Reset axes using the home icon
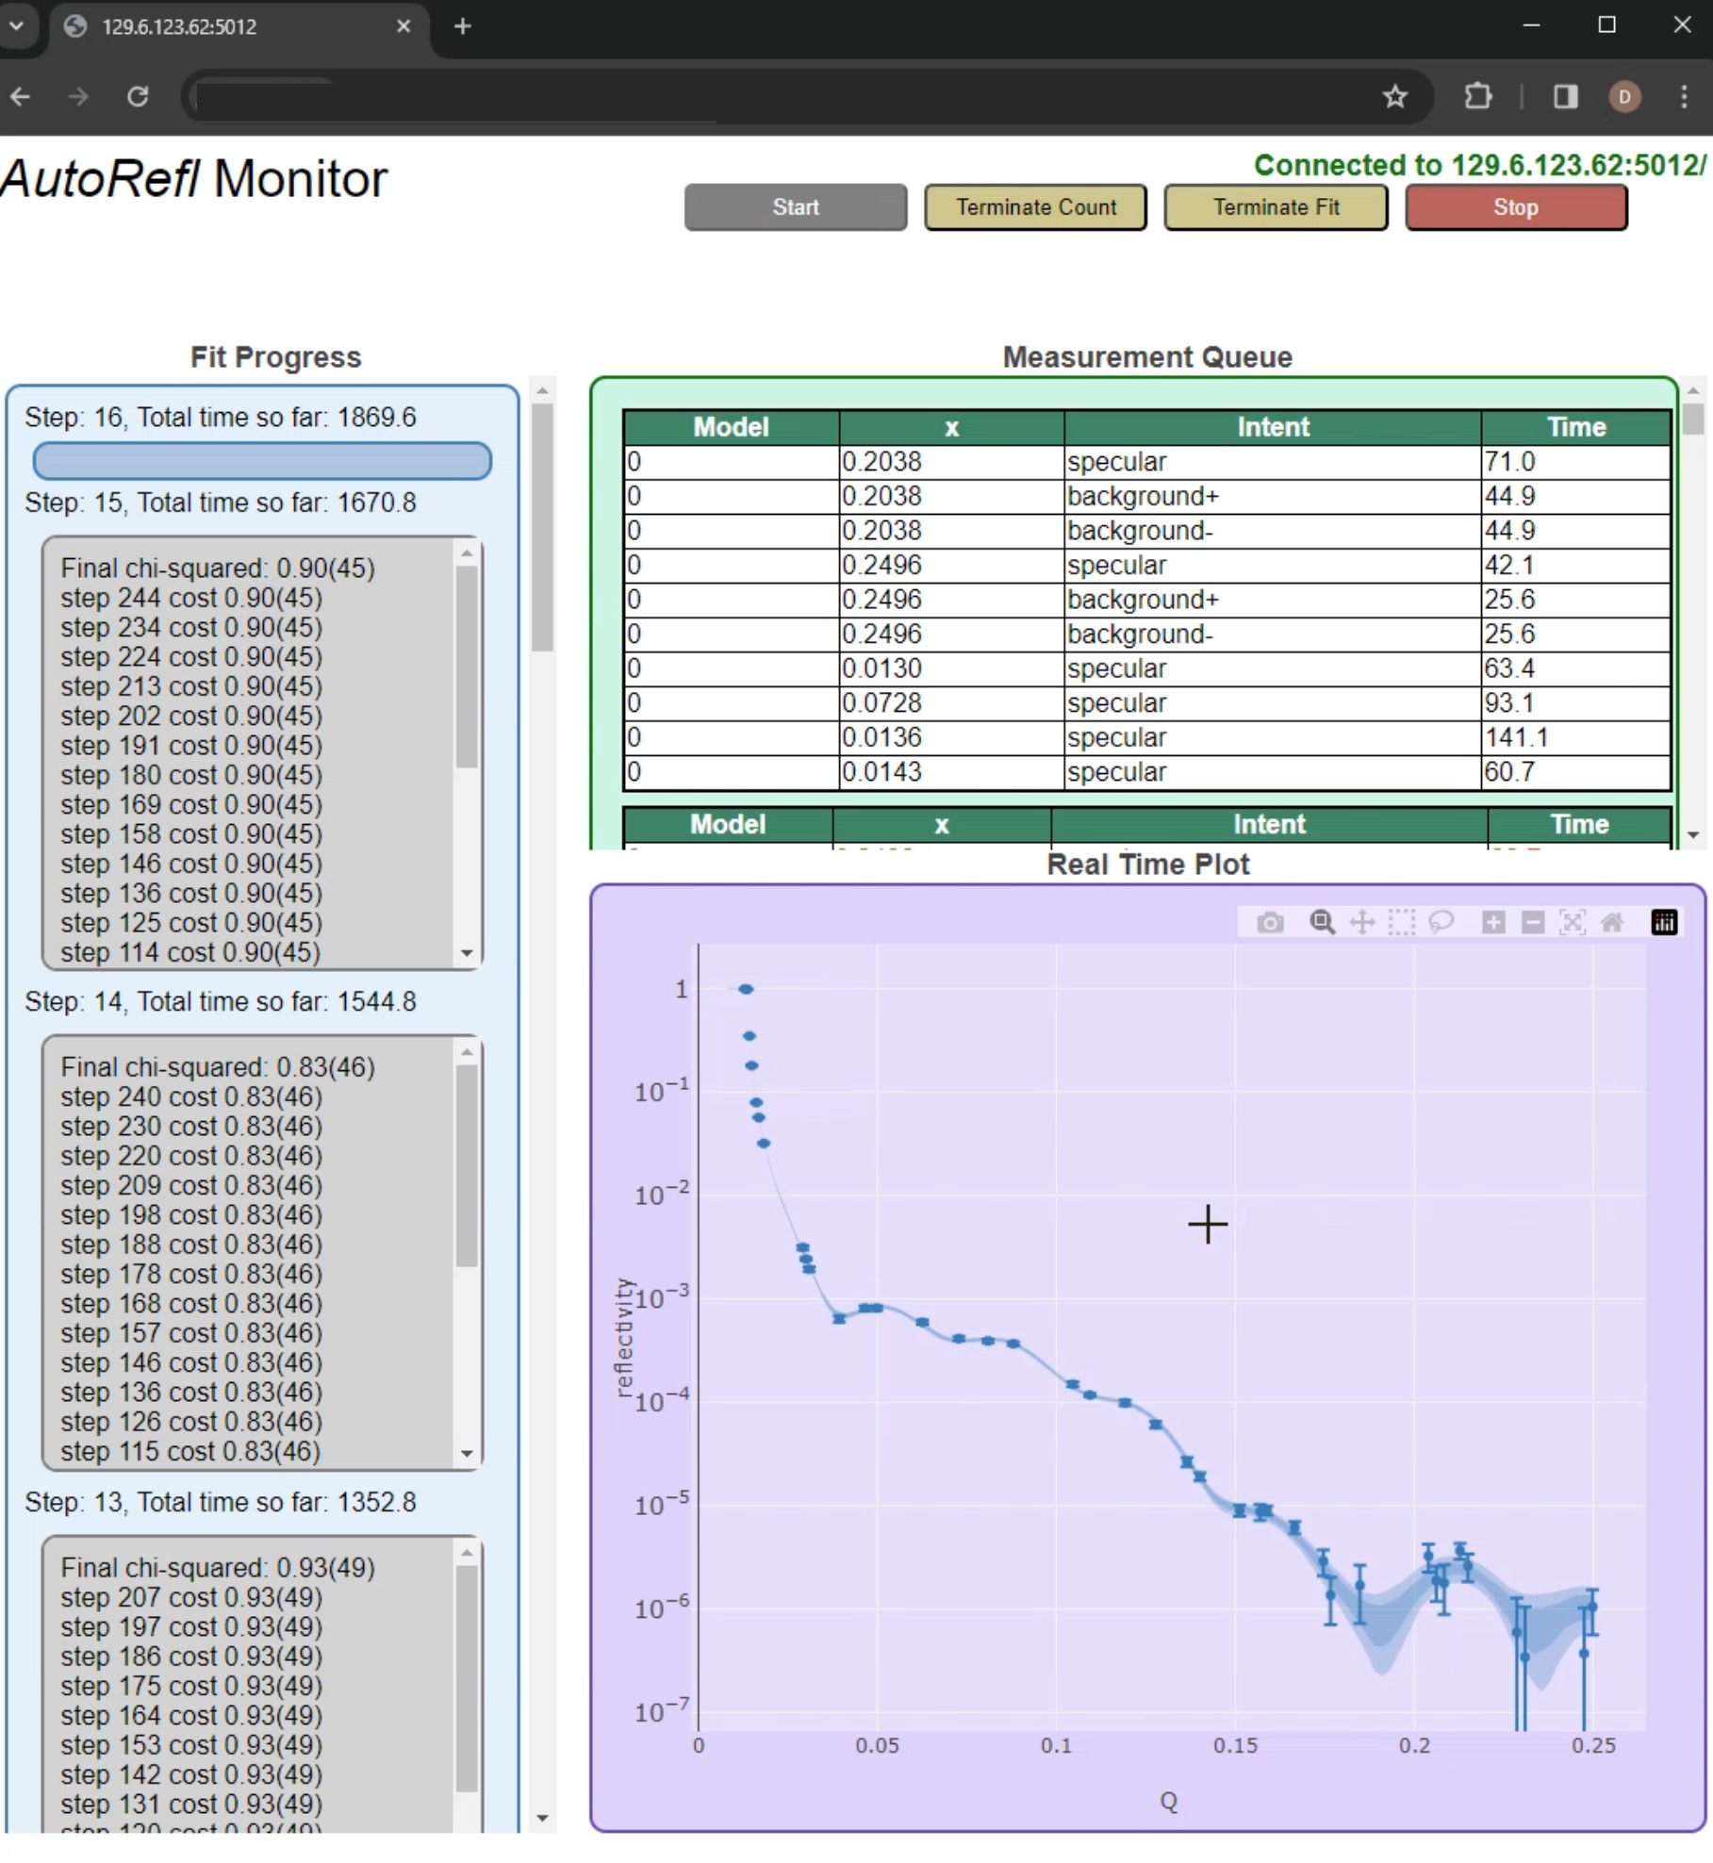 point(1614,923)
